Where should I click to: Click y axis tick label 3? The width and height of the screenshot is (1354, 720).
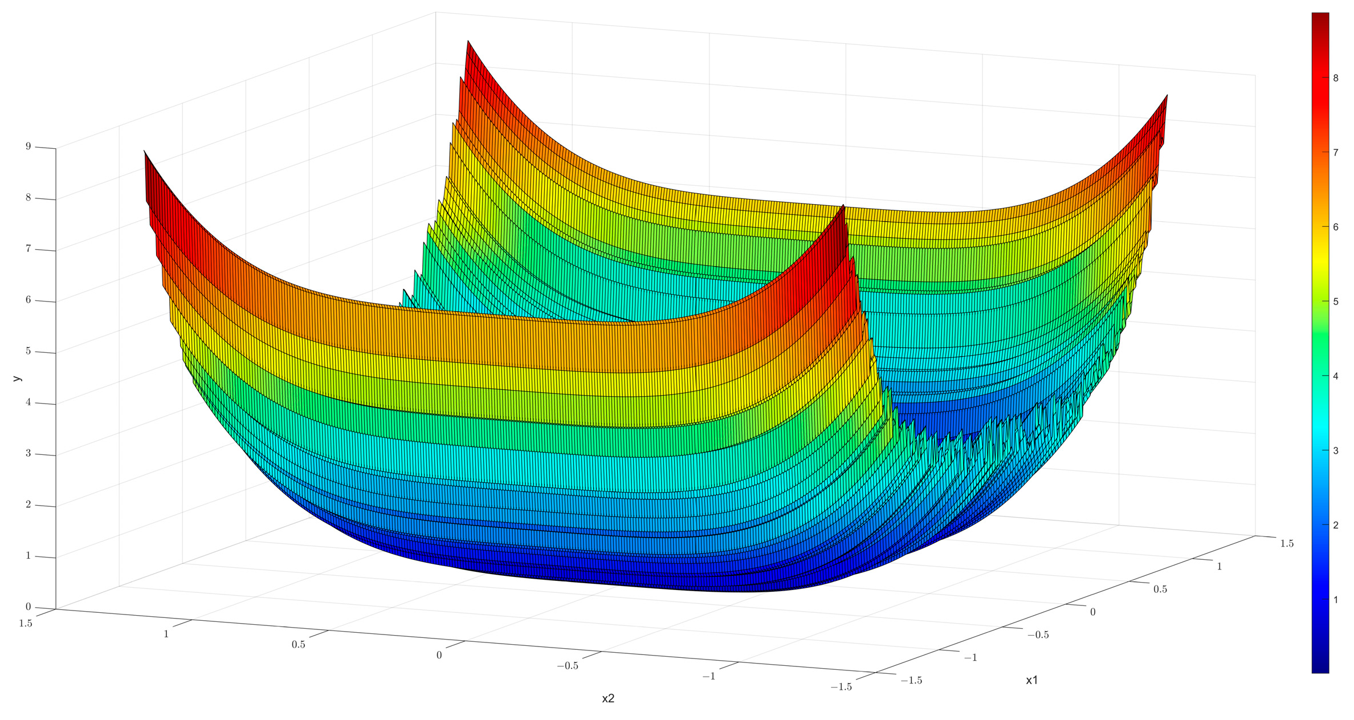[28, 454]
